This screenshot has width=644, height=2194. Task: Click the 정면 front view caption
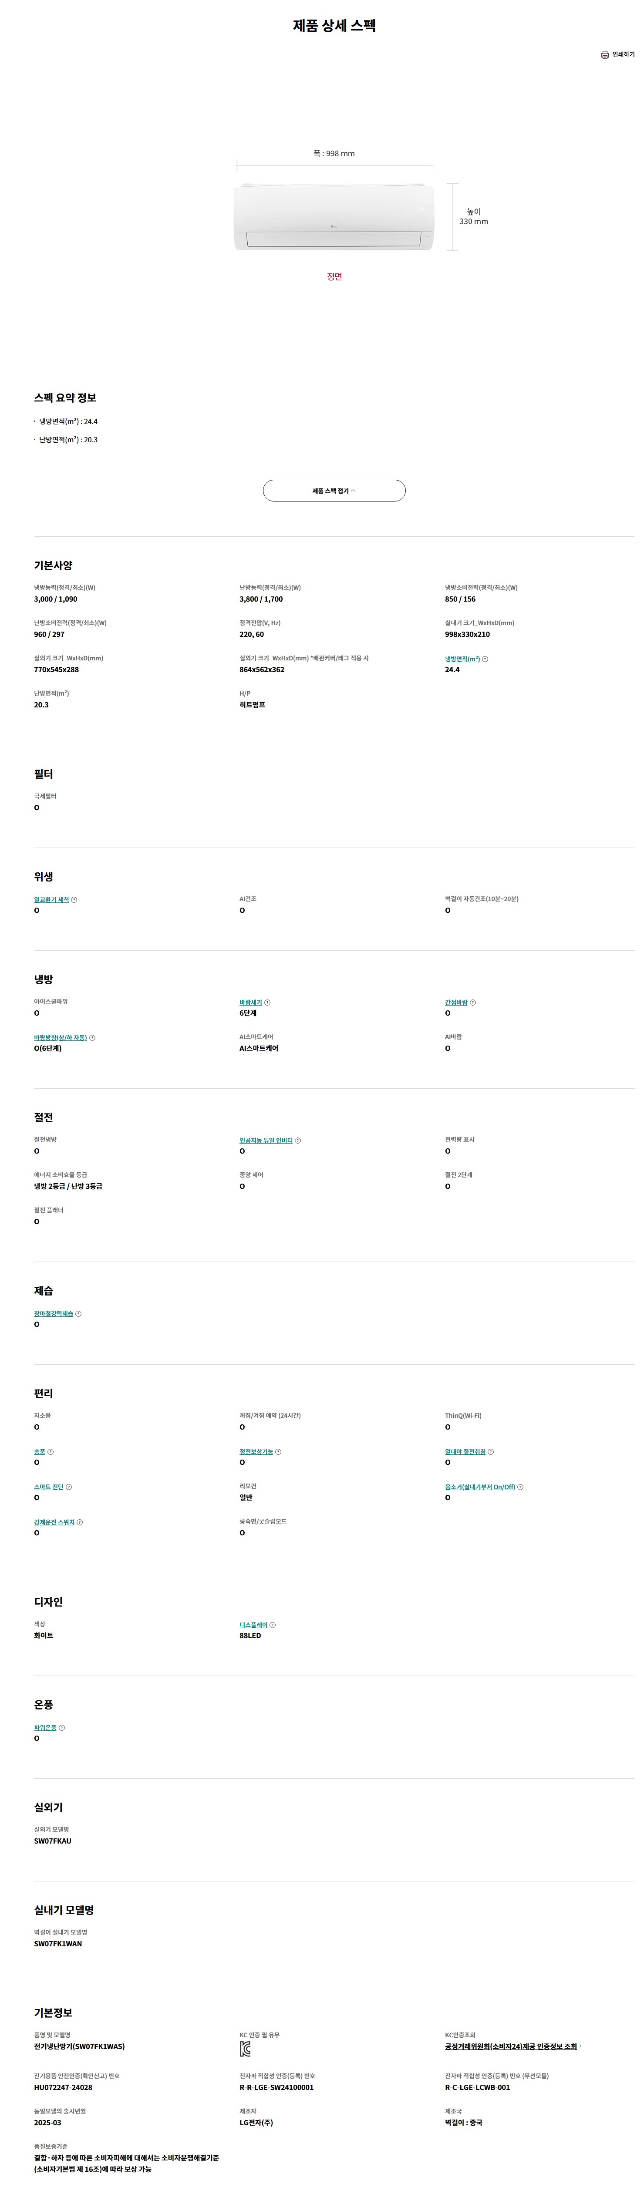pos(334,277)
